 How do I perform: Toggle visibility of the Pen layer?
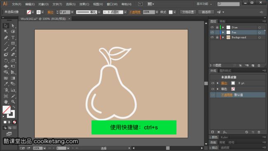[212, 32]
